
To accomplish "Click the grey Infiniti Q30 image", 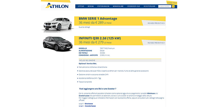I will (x=57, y=44).
